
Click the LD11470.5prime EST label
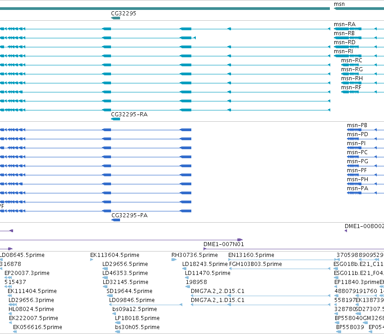pos(208,273)
